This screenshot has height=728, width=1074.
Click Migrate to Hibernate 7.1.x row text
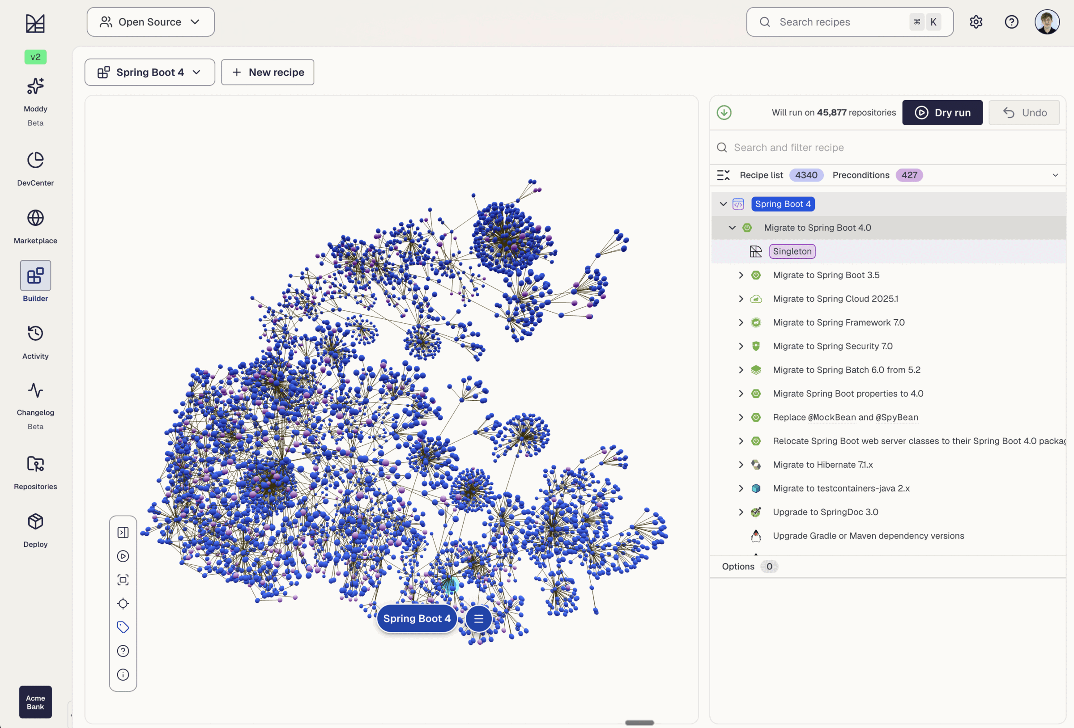click(823, 465)
